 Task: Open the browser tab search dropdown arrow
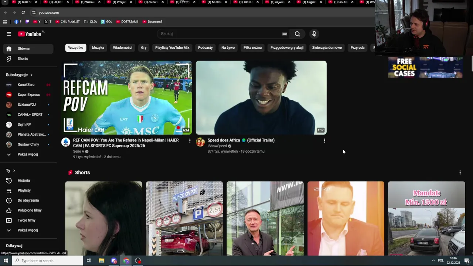tap(4, 2)
